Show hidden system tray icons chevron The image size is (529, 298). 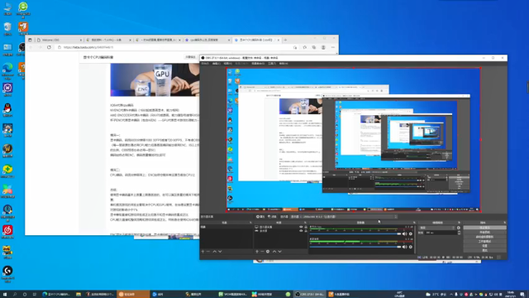[x=451, y=295]
